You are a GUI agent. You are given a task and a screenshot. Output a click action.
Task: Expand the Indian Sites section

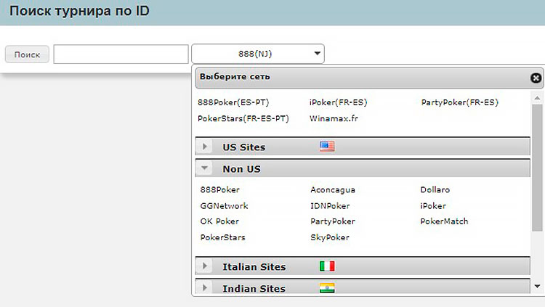[206, 288]
